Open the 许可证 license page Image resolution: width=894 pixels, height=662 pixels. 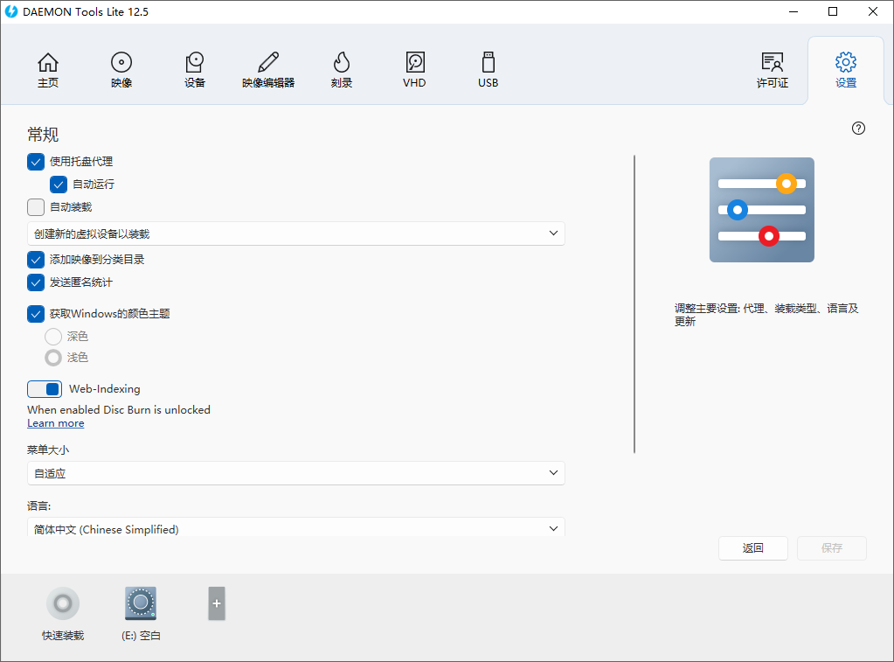click(772, 69)
